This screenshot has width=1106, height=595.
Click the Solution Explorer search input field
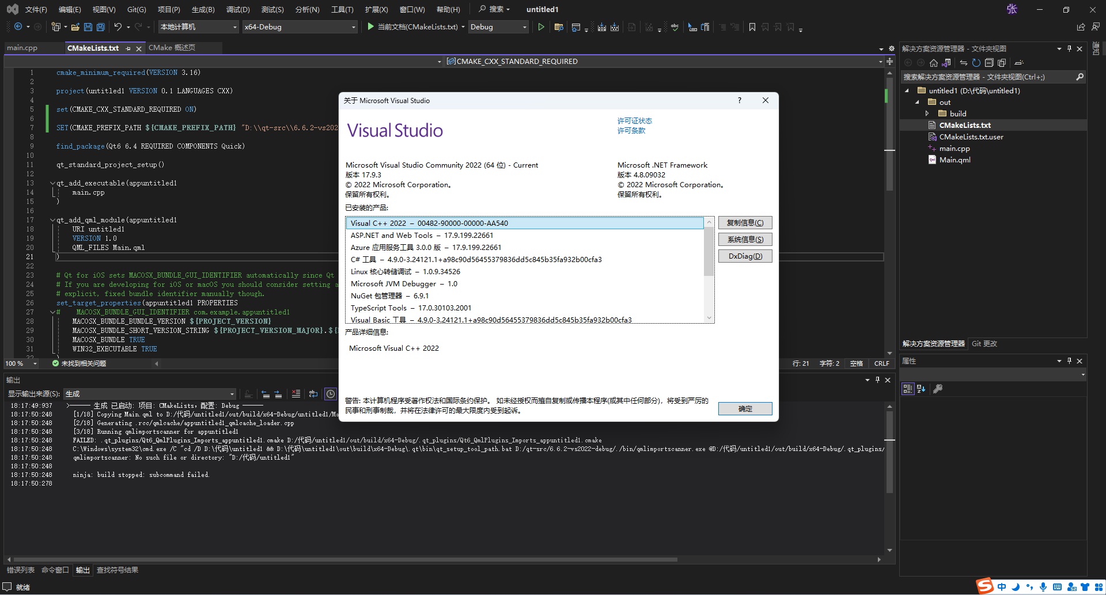pyautogui.click(x=987, y=77)
